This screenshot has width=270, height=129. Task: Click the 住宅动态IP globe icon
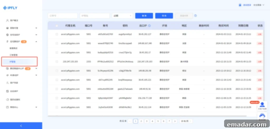7,35
